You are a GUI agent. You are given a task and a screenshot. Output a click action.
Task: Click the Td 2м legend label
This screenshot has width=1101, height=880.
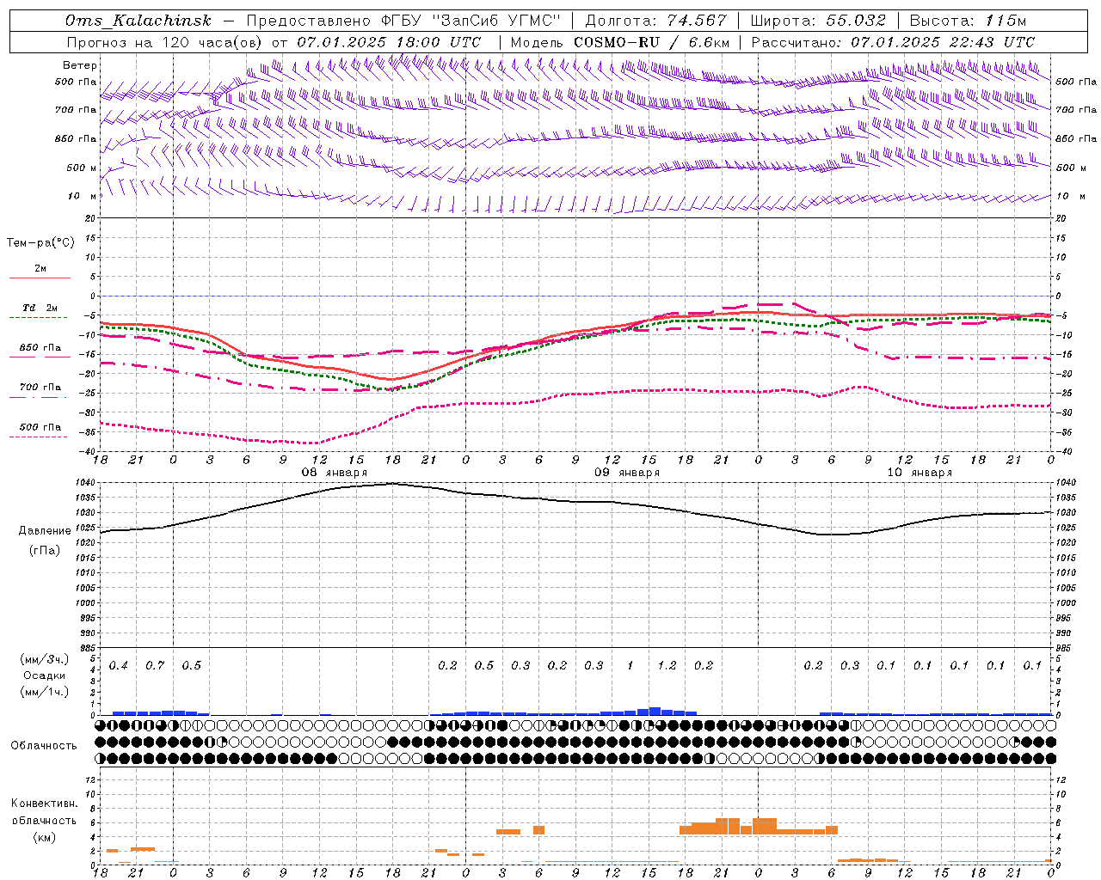point(40,308)
